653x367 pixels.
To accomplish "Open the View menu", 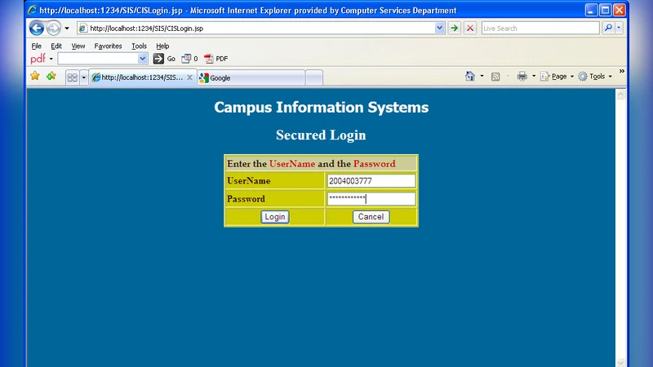I will (78, 46).
